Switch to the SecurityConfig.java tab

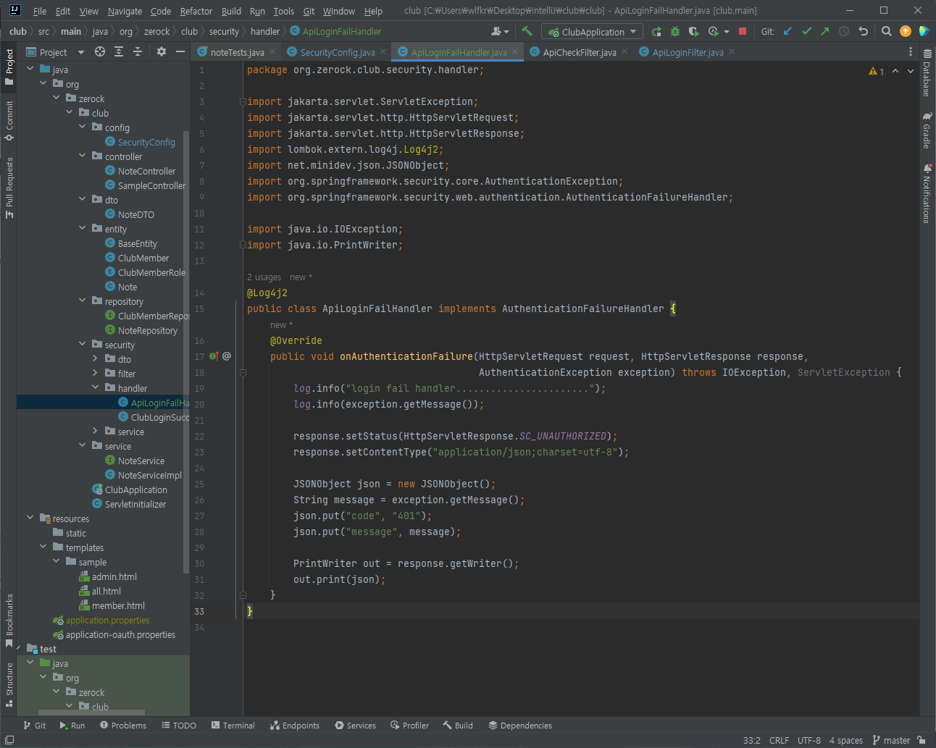click(x=338, y=52)
